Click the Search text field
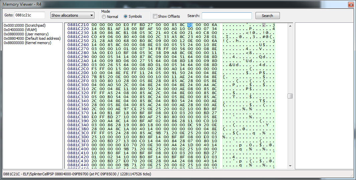Viewport: 356px width, 180px height. pyautogui.click(x=226, y=16)
